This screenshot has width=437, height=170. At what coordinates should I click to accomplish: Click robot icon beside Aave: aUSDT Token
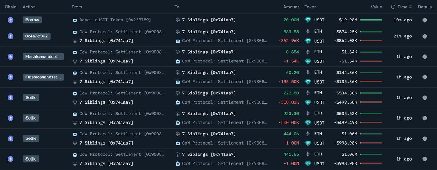tap(75, 20)
